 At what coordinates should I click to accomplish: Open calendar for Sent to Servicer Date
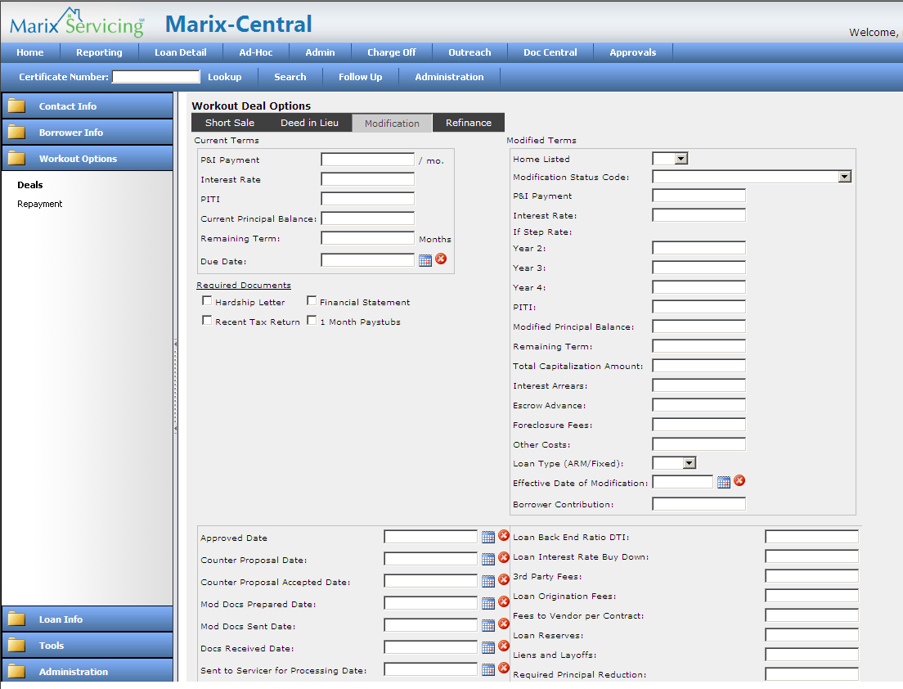pyautogui.click(x=487, y=669)
